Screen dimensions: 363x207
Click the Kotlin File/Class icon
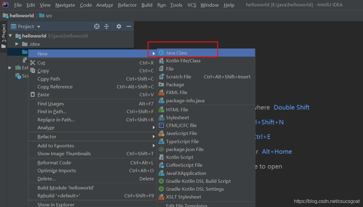coord(161,61)
